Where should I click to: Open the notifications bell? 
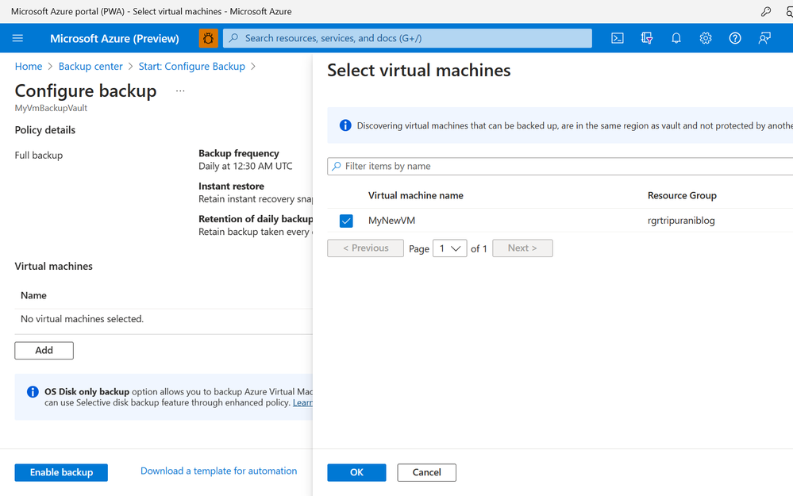[676, 38]
